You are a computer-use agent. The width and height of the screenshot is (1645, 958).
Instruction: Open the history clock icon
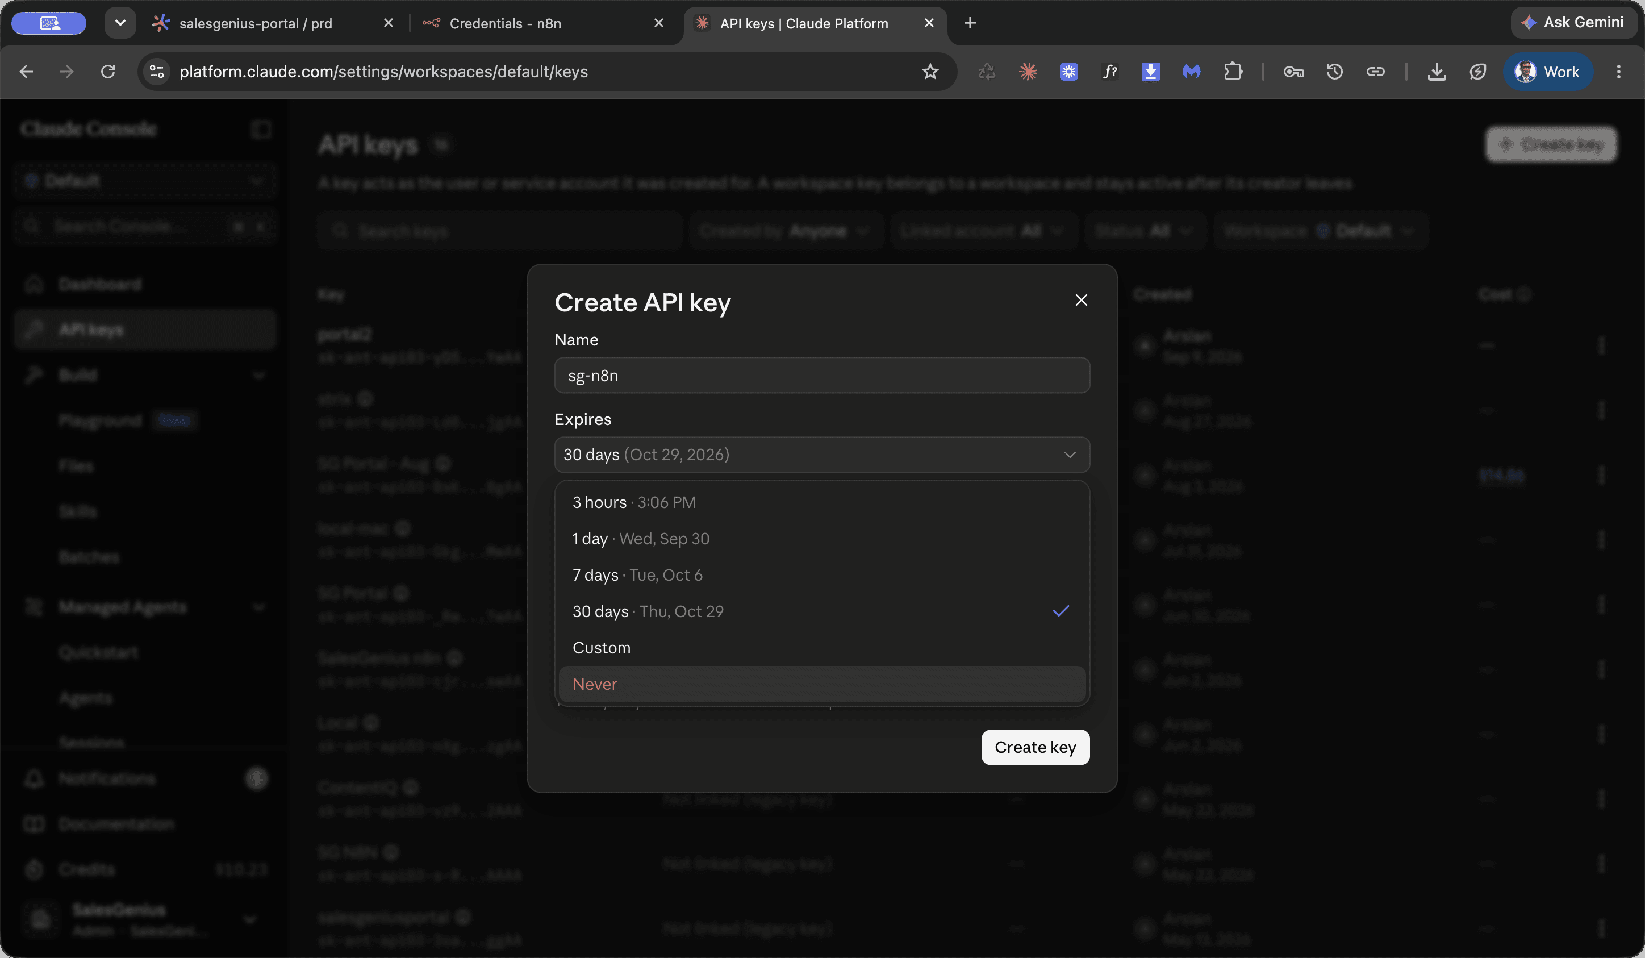[x=1334, y=71]
